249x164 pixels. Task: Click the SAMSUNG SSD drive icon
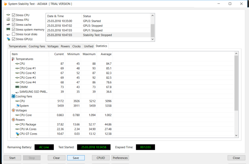[17, 92]
